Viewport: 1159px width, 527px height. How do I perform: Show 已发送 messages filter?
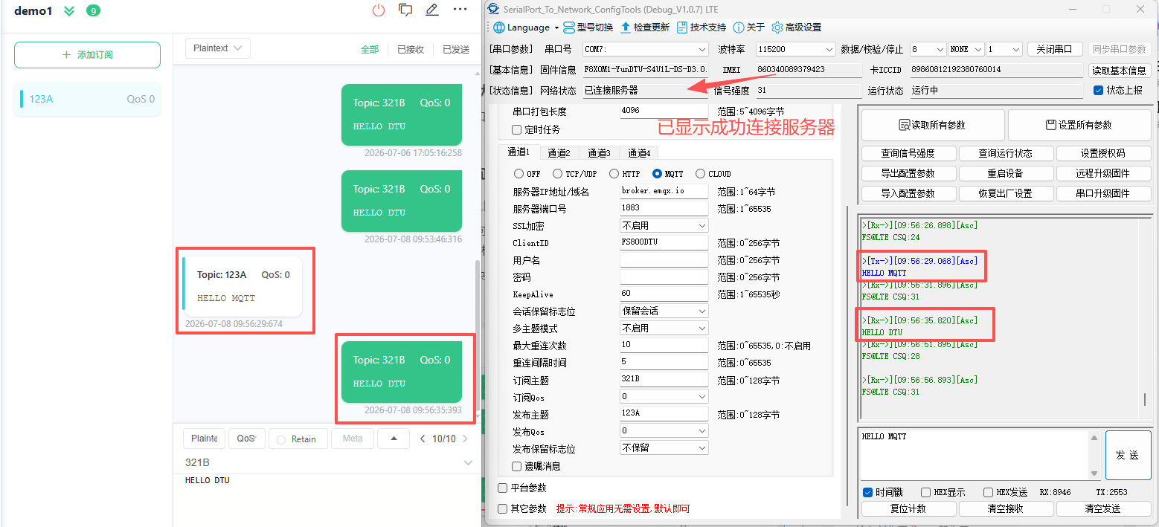tap(456, 50)
